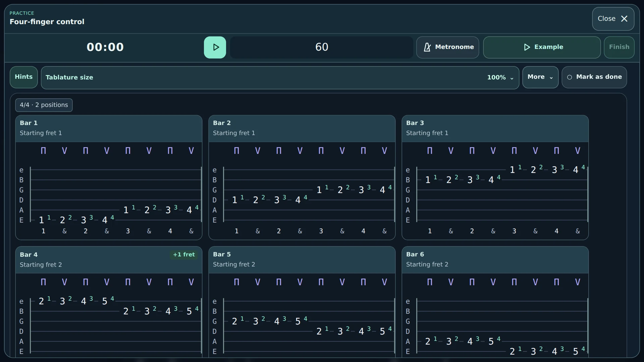
Task: Click the metronome icon
Action: pyautogui.click(x=427, y=47)
